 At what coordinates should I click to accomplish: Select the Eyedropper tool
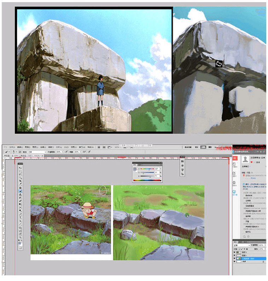[x=21, y=183]
